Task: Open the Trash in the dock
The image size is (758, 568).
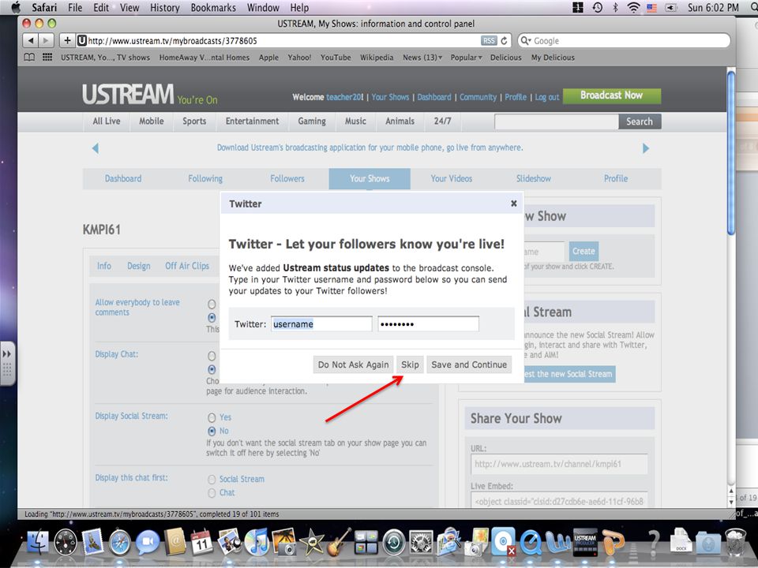Action: pyautogui.click(x=736, y=542)
